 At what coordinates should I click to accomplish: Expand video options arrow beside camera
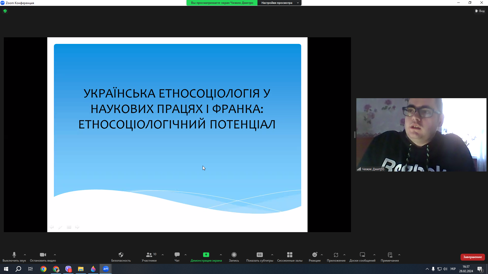[x=55, y=255]
